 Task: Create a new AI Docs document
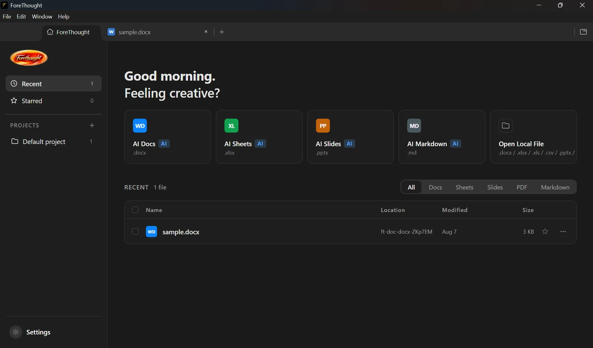point(168,137)
